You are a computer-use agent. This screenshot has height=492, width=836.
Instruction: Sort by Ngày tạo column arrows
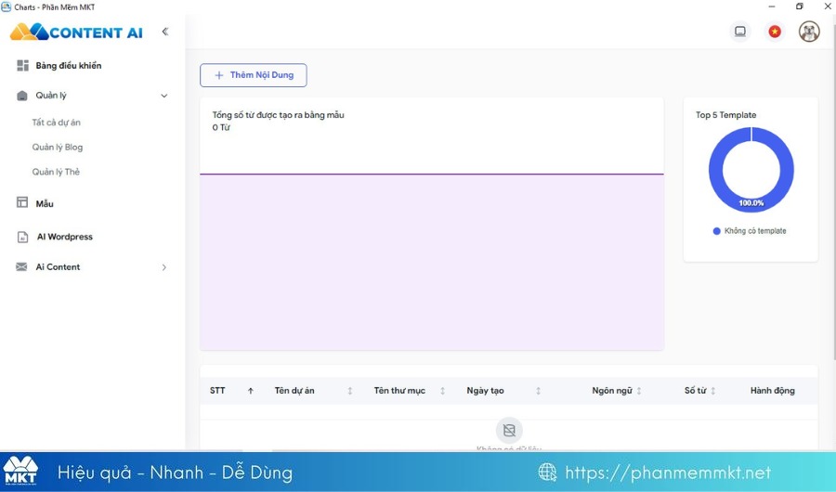[539, 391]
